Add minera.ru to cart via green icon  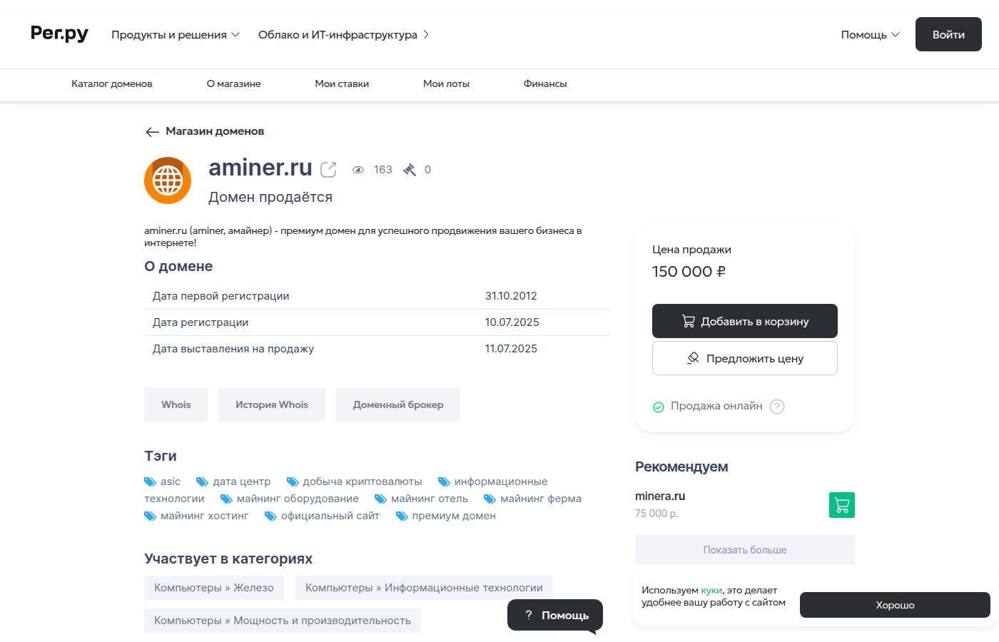842,505
